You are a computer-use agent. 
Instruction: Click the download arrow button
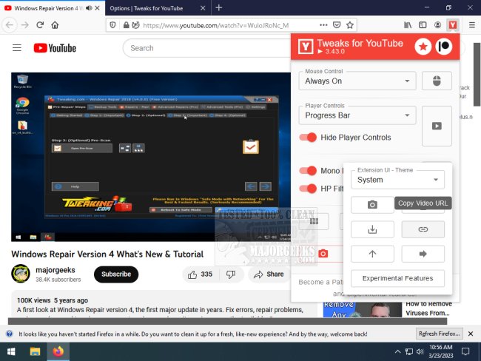[x=372, y=229]
